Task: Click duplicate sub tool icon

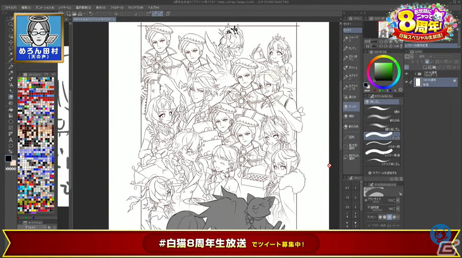Action: click(397, 179)
